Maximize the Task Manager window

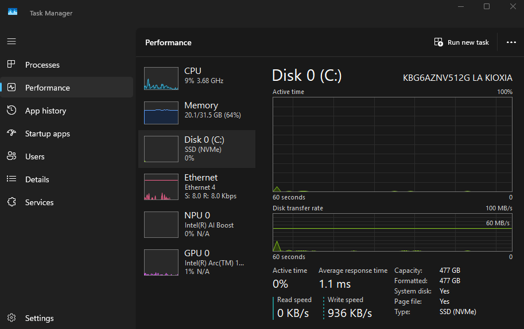487,6
